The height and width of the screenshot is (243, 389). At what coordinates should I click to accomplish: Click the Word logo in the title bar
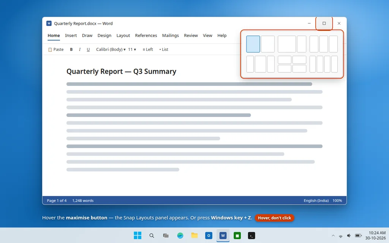pyautogui.click(x=49, y=23)
